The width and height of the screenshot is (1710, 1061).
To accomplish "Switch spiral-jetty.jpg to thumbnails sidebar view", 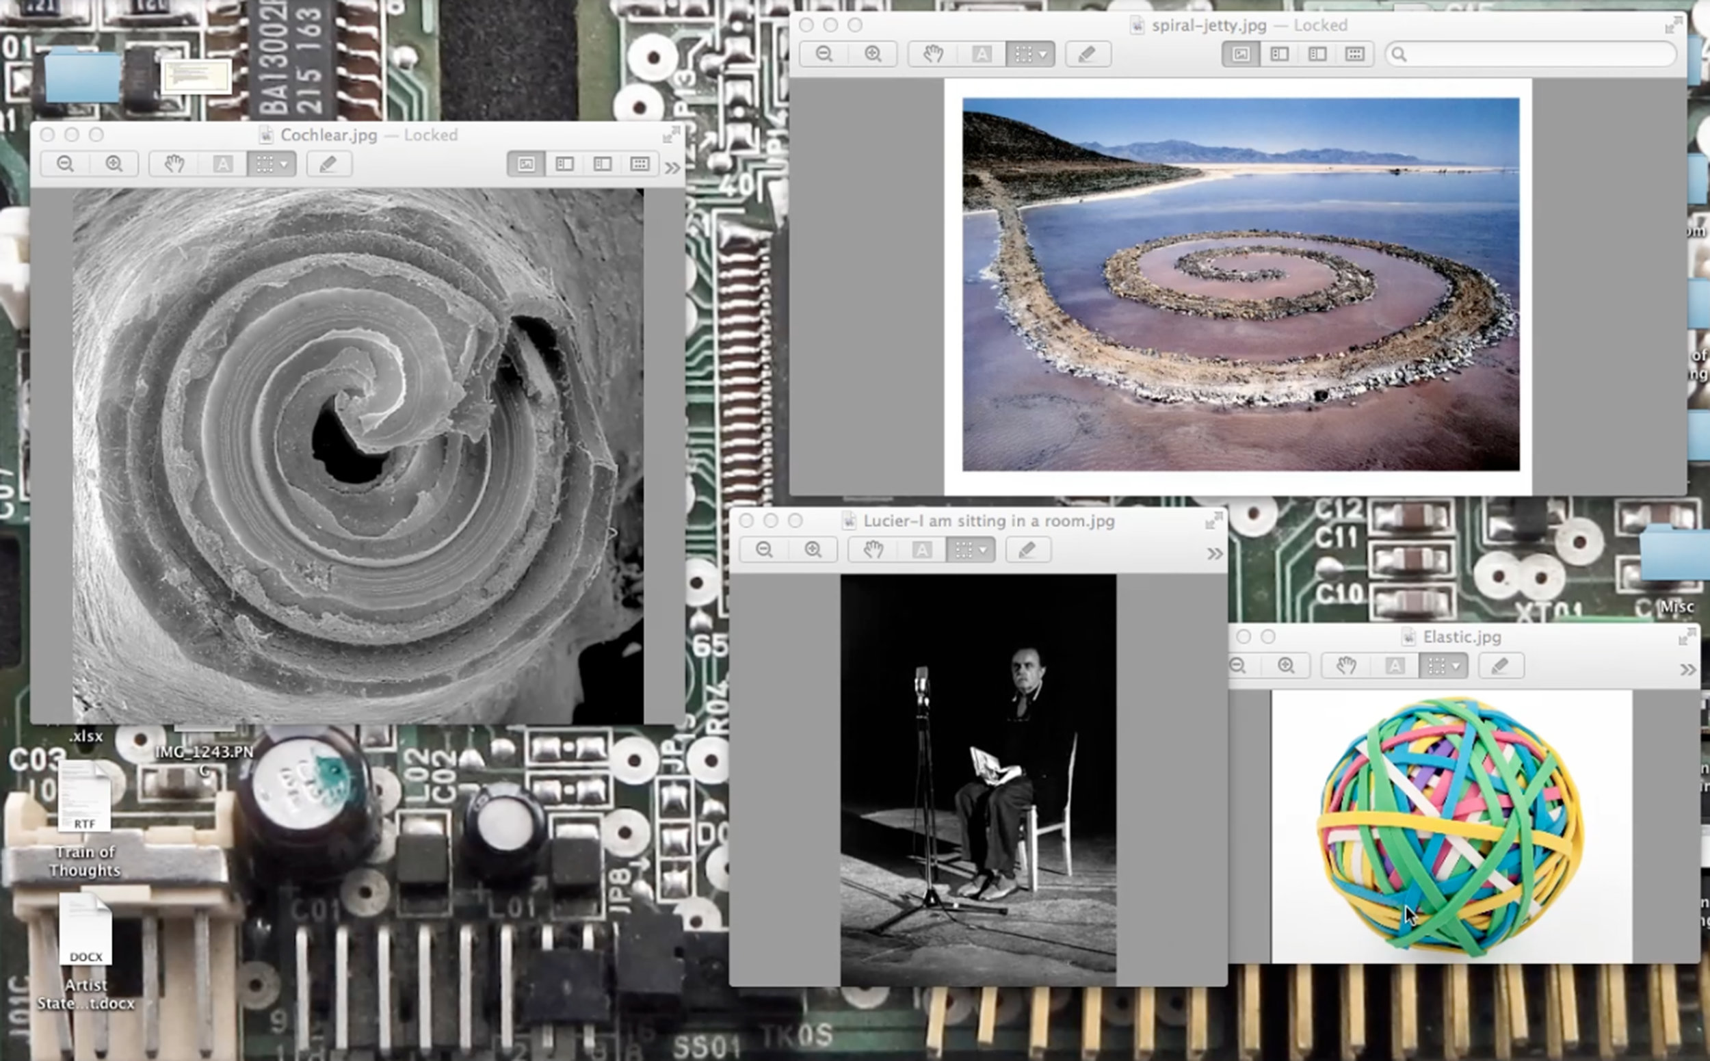I will (1279, 54).
